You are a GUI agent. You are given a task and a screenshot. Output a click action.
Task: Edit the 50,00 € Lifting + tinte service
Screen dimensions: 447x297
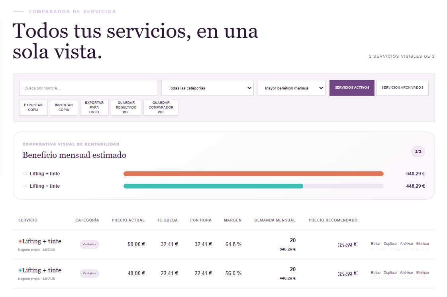[x=375, y=244]
